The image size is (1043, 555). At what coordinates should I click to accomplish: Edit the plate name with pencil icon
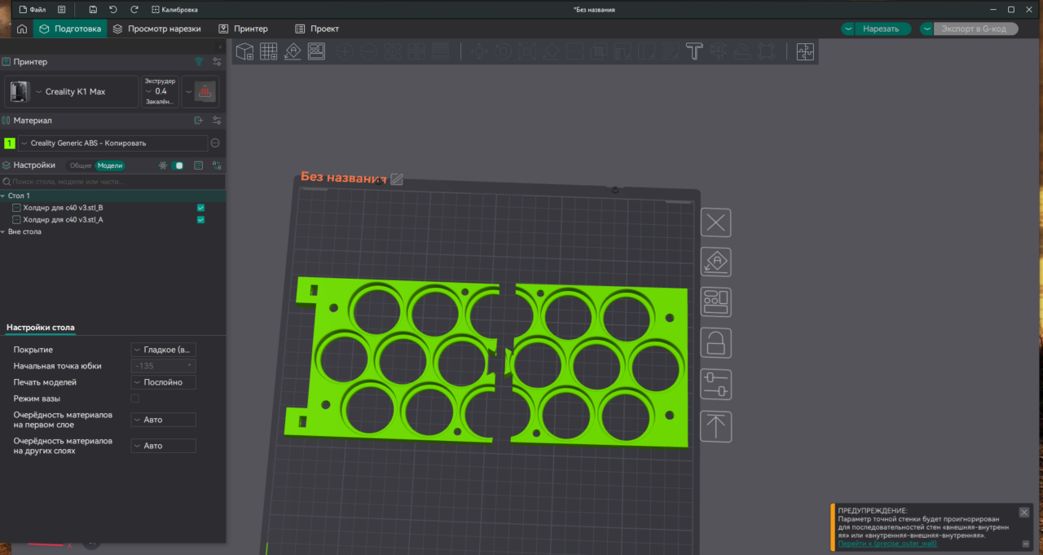(397, 178)
